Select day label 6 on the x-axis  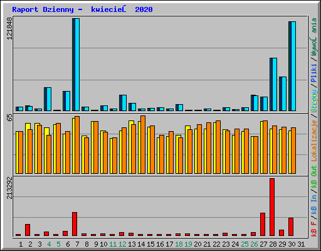(x=68, y=244)
